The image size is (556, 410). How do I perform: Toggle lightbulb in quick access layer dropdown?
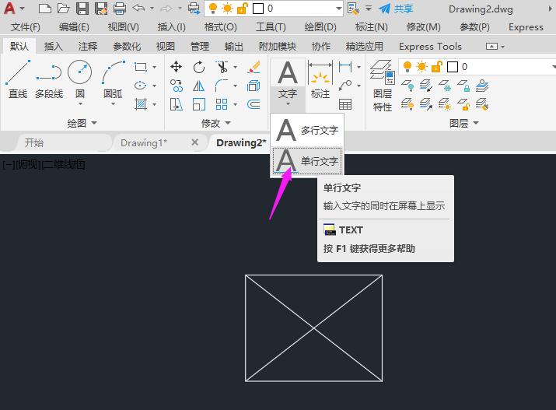click(x=213, y=8)
